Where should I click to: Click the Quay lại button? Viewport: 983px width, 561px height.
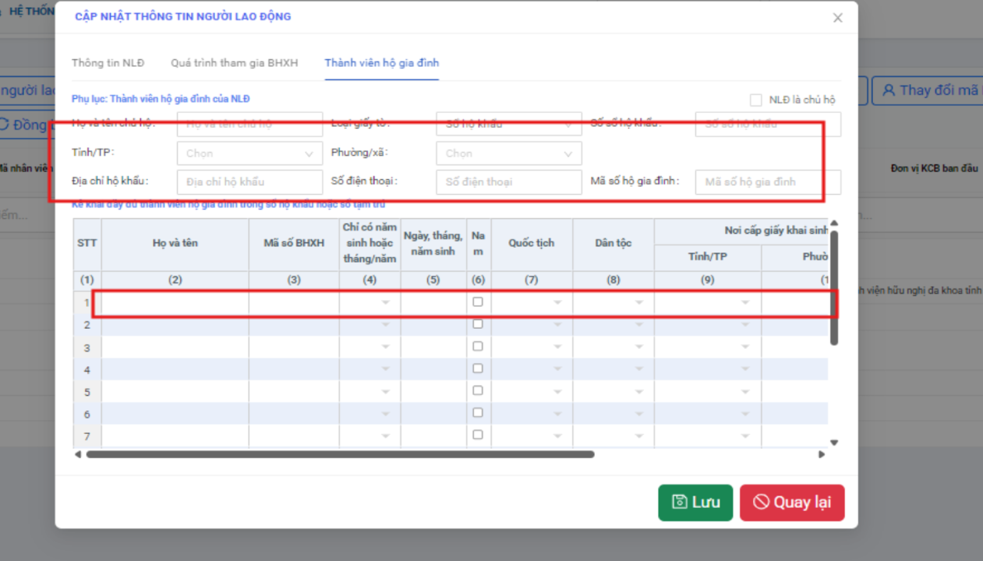point(792,503)
